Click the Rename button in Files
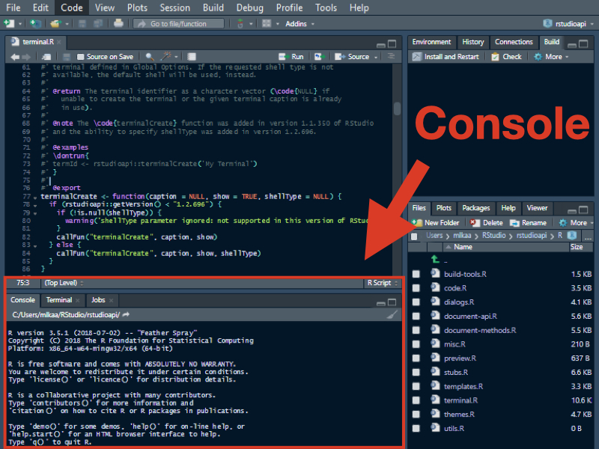Viewport: 599px width, 449px height. pyautogui.click(x=529, y=223)
